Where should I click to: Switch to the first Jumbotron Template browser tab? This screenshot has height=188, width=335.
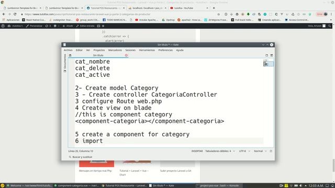22,8
